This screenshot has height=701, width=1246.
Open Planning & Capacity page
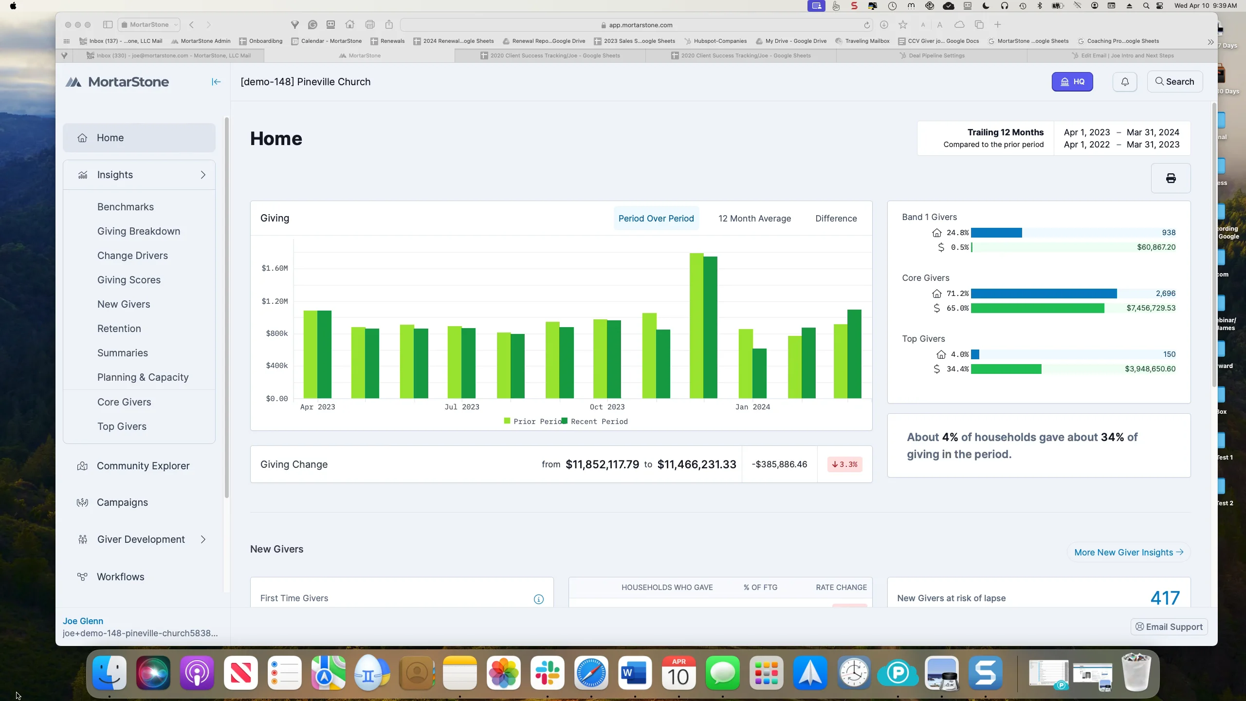coord(143,377)
